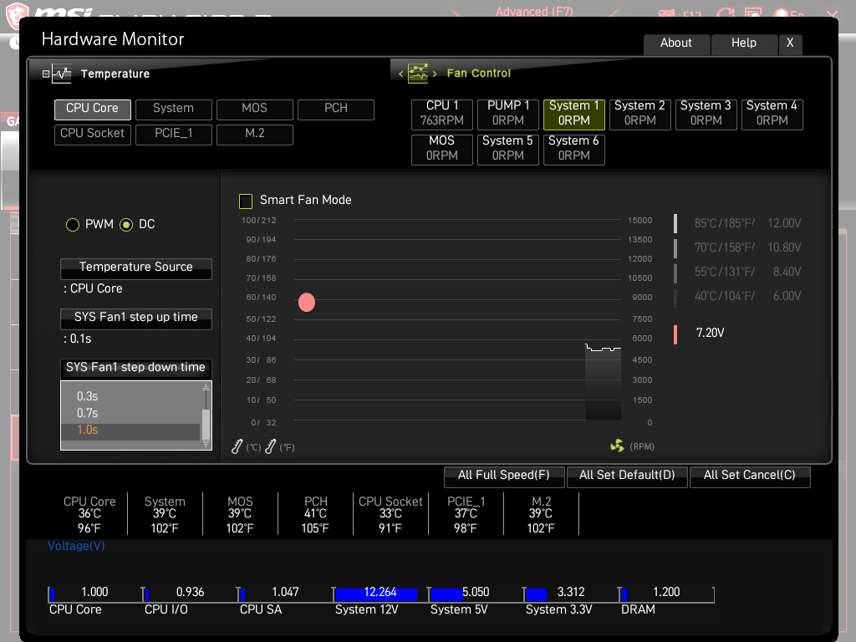Open Temperature Source dropdown
Image resolution: width=856 pixels, height=642 pixels.
click(x=136, y=267)
